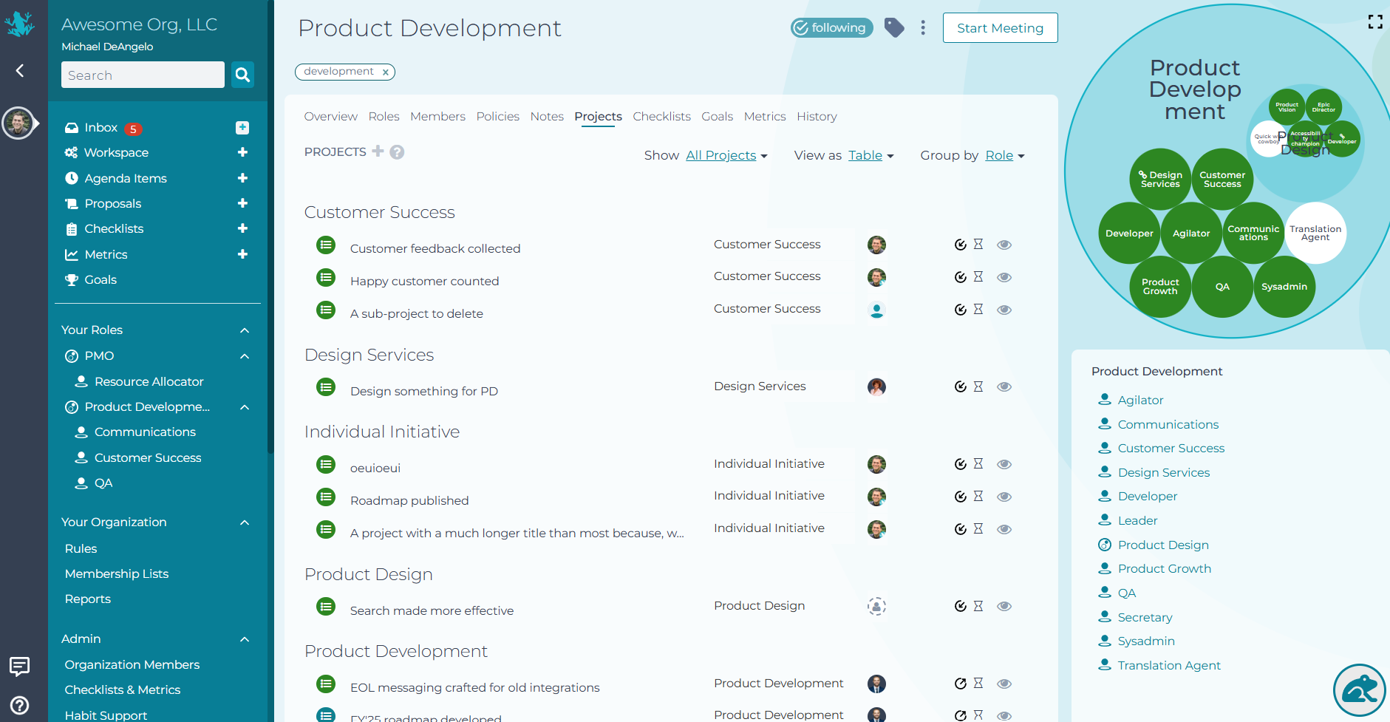Image resolution: width=1390 pixels, height=722 pixels.
Task: Click list icon beside Design something for PD
Action: tap(326, 386)
